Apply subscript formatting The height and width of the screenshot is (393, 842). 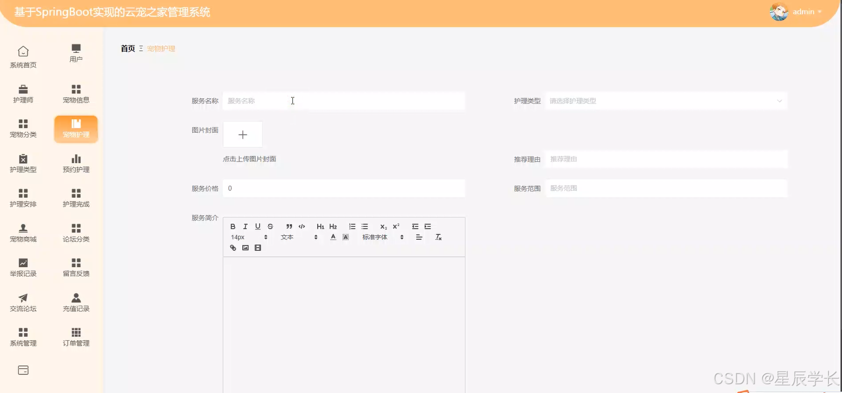point(383,226)
